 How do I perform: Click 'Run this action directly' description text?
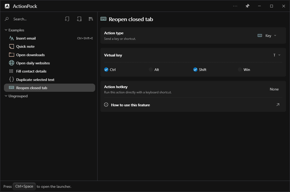coord(138,92)
